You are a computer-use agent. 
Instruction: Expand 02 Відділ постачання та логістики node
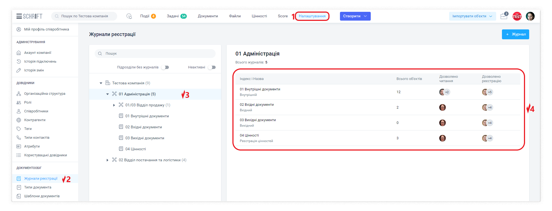click(108, 160)
